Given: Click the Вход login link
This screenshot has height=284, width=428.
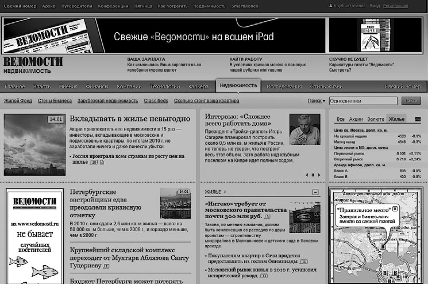Looking at the screenshot, I should (375, 6).
